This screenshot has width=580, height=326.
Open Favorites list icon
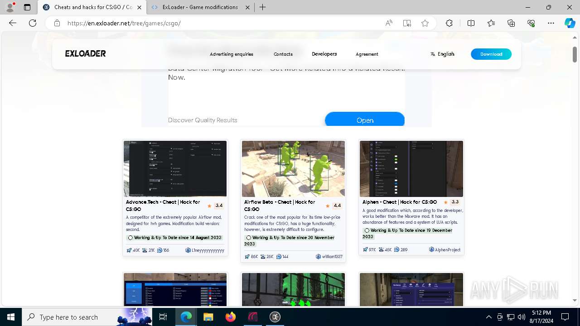pos(491,23)
